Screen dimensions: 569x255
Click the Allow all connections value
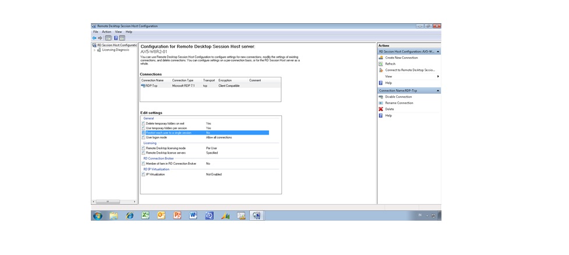click(219, 137)
